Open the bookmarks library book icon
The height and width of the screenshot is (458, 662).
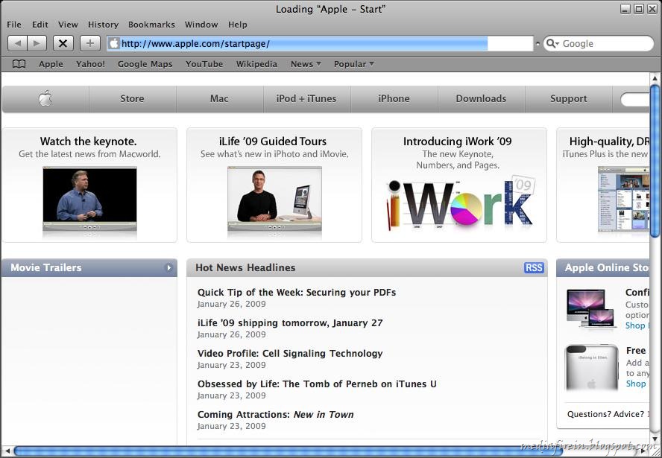pyautogui.click(x=18, y=63)
